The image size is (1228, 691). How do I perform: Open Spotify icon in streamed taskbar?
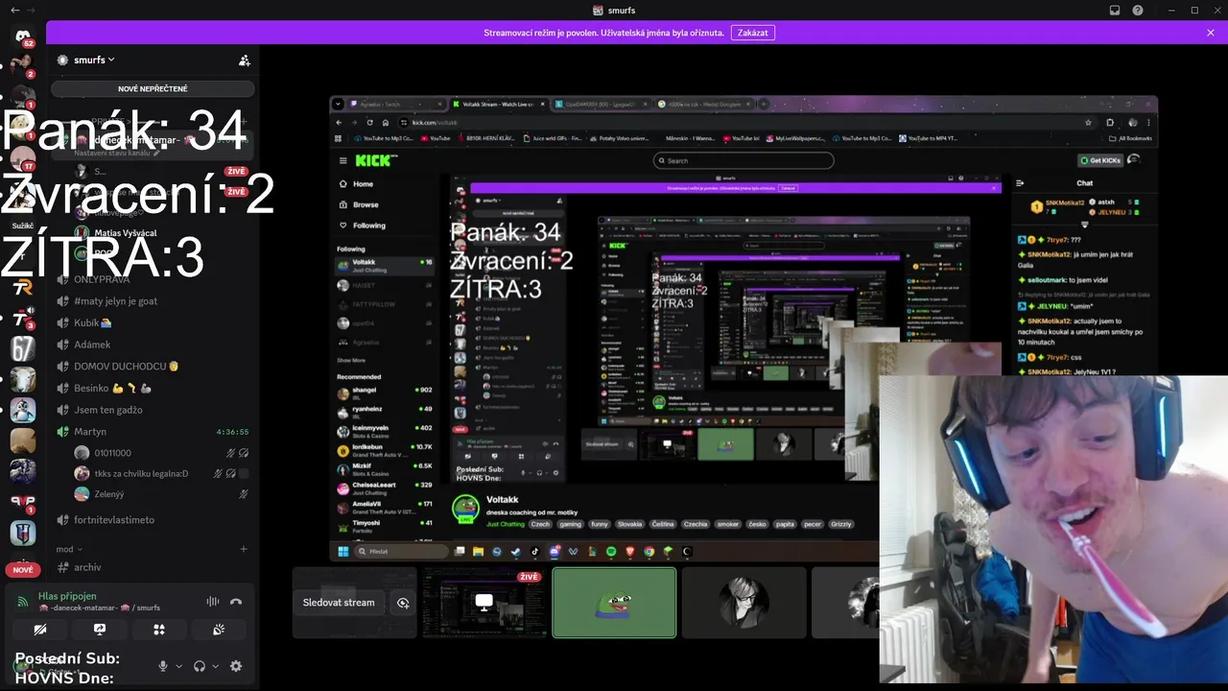point(611,552)
